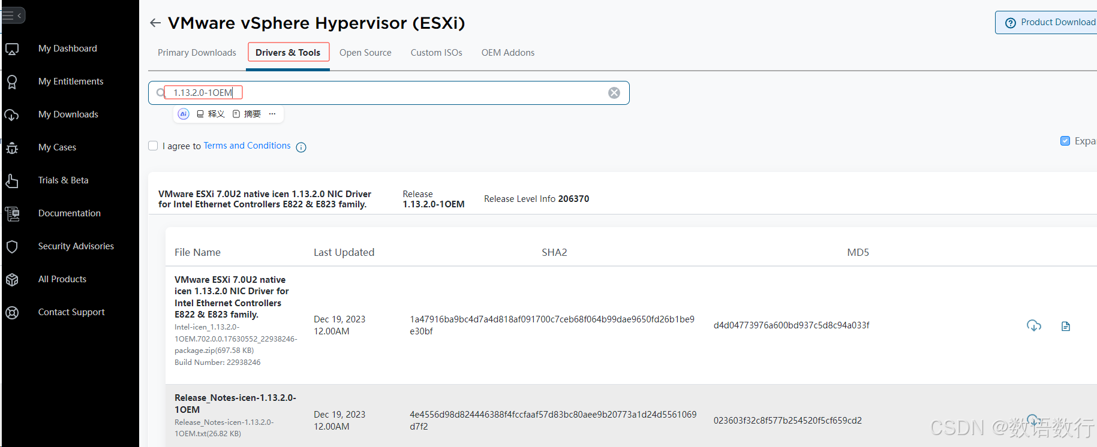Open Contact Support in sidebar
Screen dimensions: 1097x447
tap(71, 312)
